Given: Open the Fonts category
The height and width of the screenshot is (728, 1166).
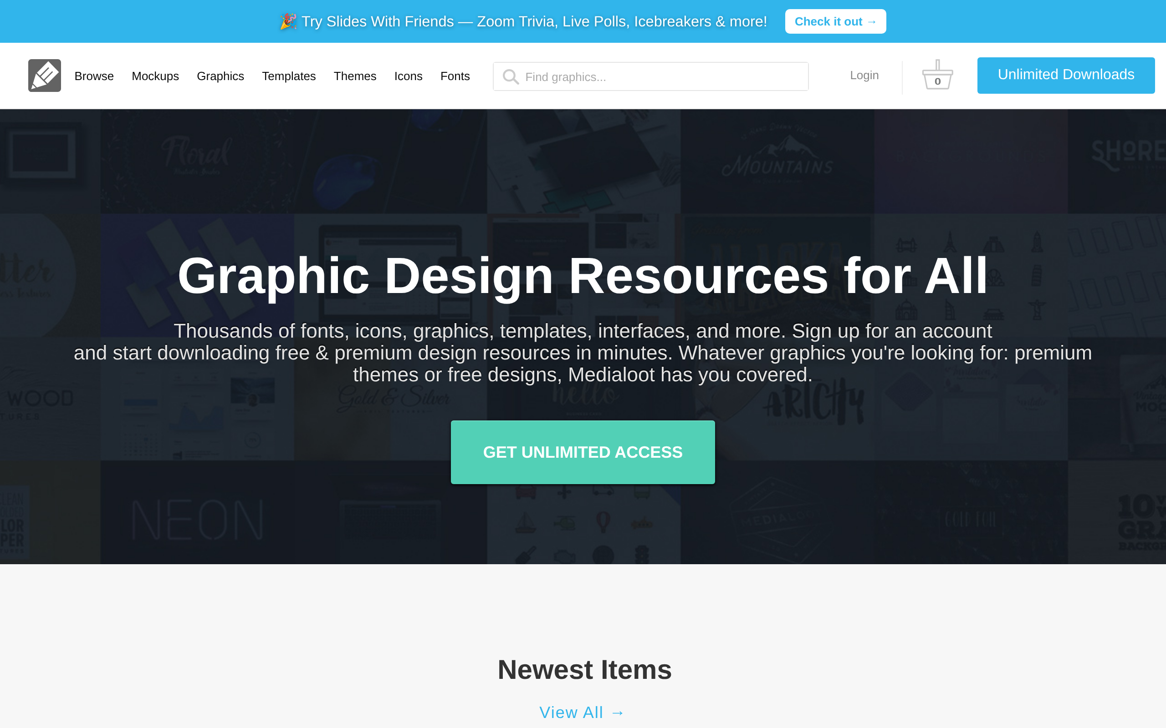Looking at the screenshot, I should tap(455, 76).
